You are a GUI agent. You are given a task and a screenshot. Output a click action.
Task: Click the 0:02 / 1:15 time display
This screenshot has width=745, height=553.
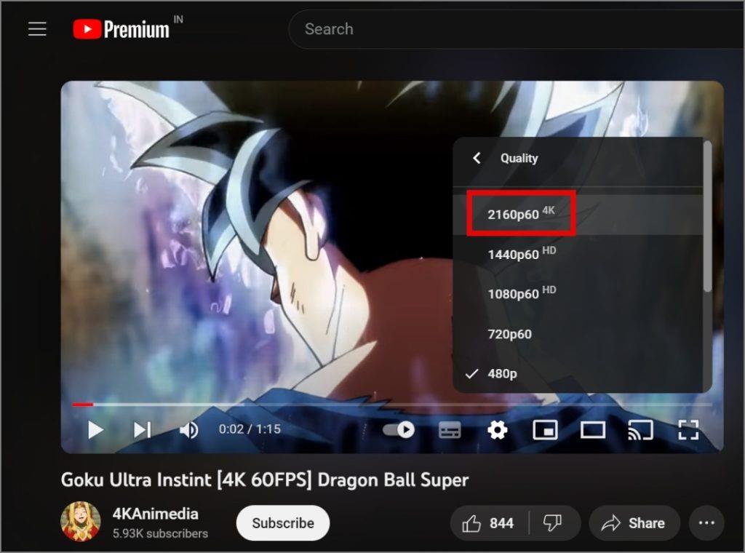tap(250, 429)
